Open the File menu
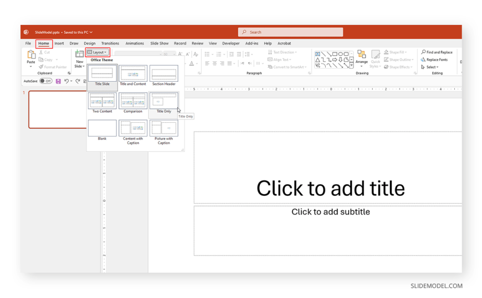The width and height of the screenshot is (482, 298). 28,44
